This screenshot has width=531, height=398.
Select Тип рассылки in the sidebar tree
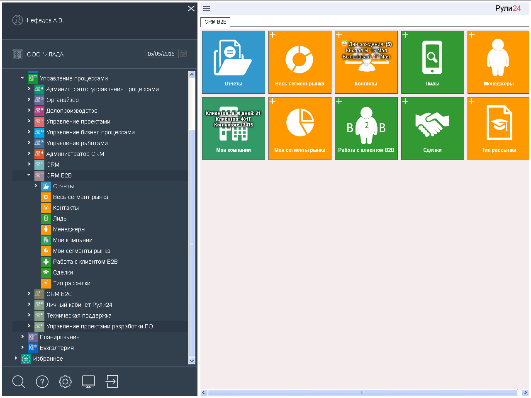[71, 283]
